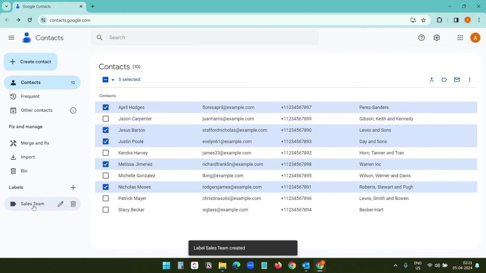Open the clock and date in taskbar
The height and width of the screenshot is (273, 486).
(x=462, y=265)
